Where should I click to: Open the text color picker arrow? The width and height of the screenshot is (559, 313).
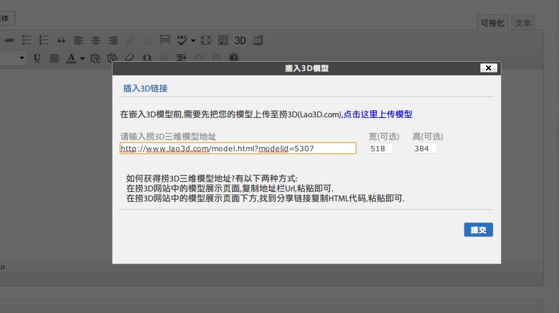point(82,59)
